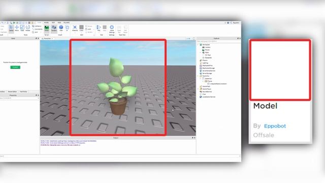Open the Terrain Editor button

47,28
